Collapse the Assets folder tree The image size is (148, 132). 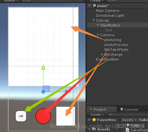(x=90, y=129)
